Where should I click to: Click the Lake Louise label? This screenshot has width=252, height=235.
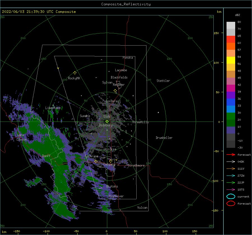click(22, 137)
